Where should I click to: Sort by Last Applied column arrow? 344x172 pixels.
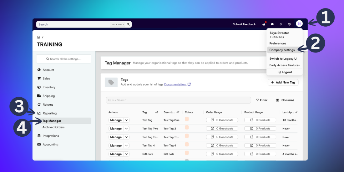(x=296, y=112)
